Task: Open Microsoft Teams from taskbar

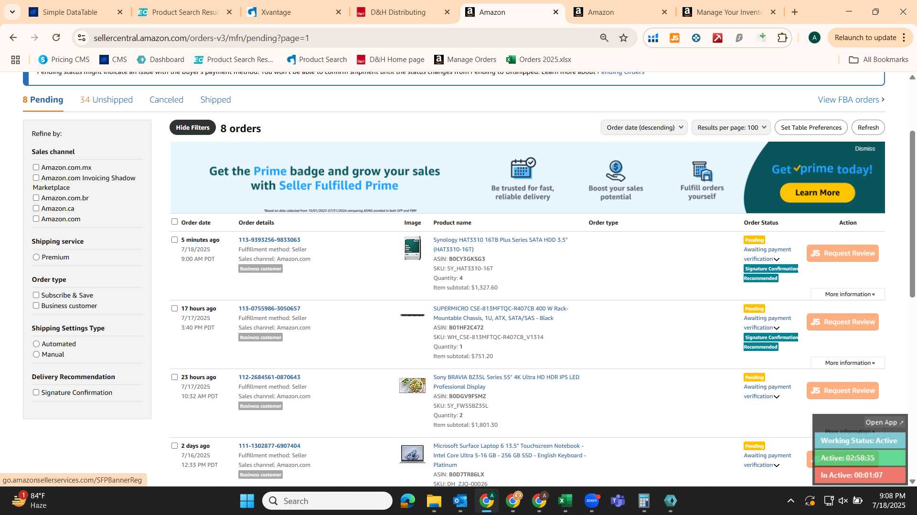Action: pyautogui.click(x=618, y=501)
